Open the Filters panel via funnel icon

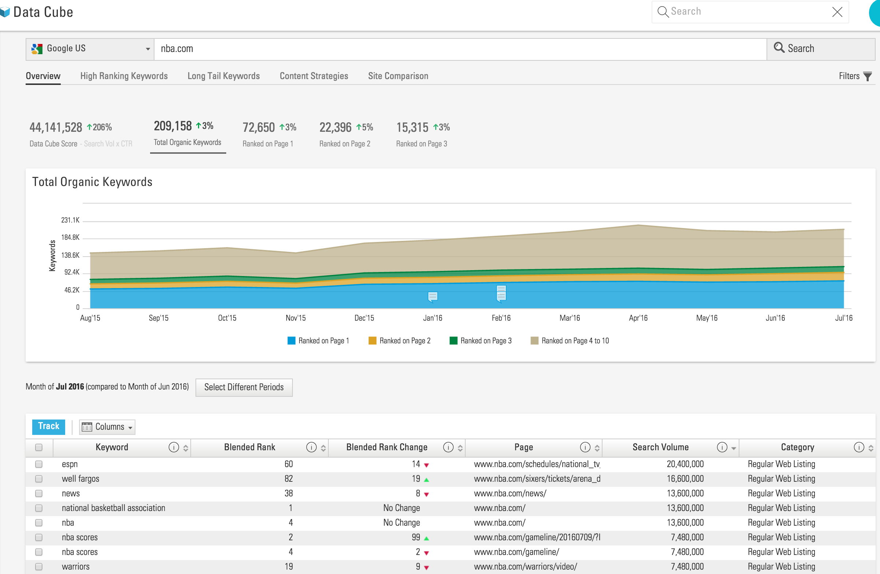(868, 76)
